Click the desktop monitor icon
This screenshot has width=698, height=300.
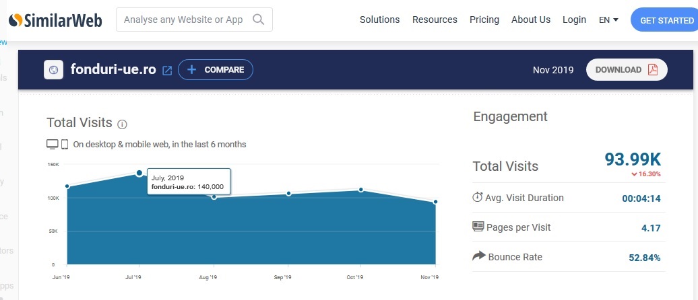(52, 144)
